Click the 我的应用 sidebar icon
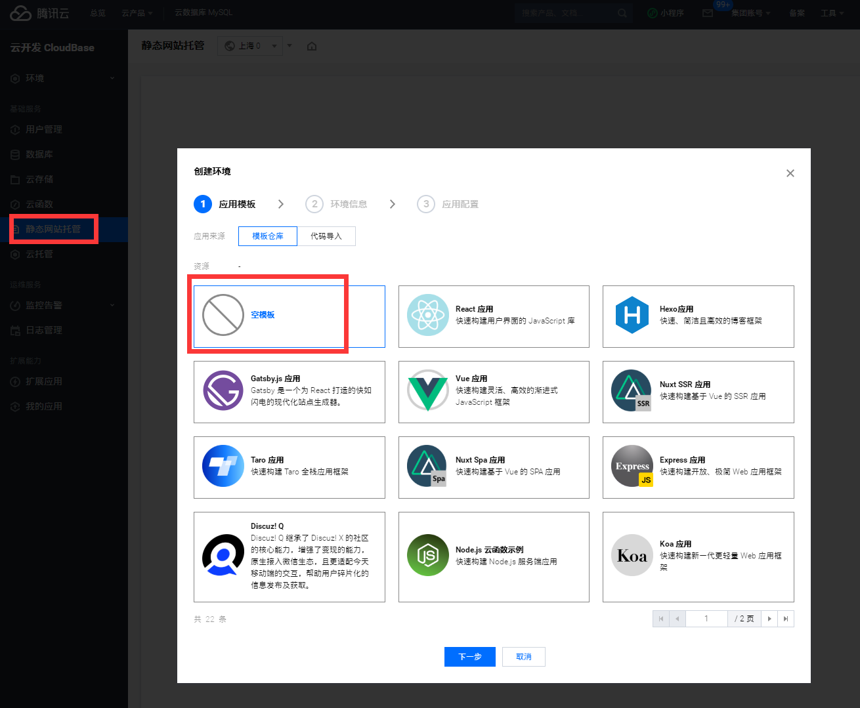 (15, 406)
